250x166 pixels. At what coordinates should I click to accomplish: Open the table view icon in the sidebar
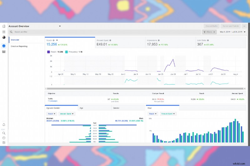click(4, 52)
